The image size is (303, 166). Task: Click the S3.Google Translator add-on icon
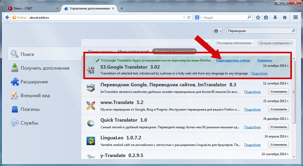(91, 70)
